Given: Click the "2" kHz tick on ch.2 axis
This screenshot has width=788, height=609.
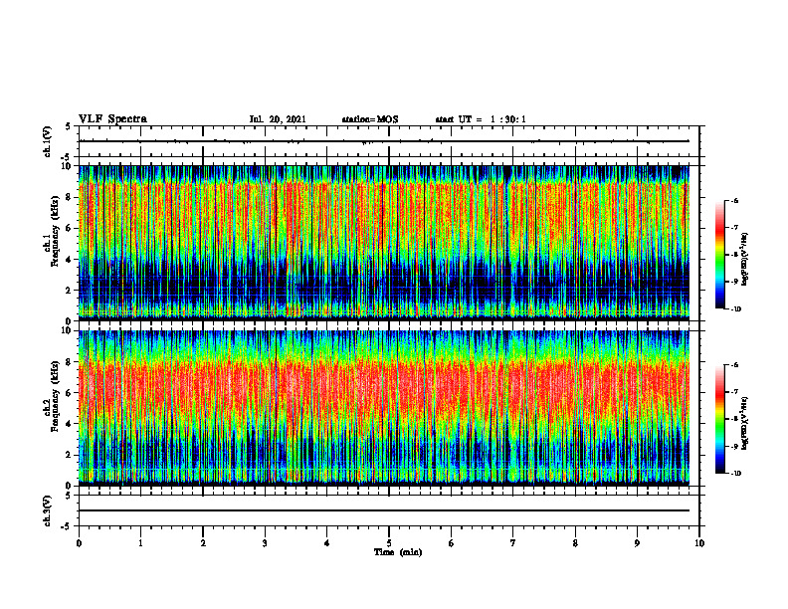Looking at the screenshot, I should click(x=70, y=455).
